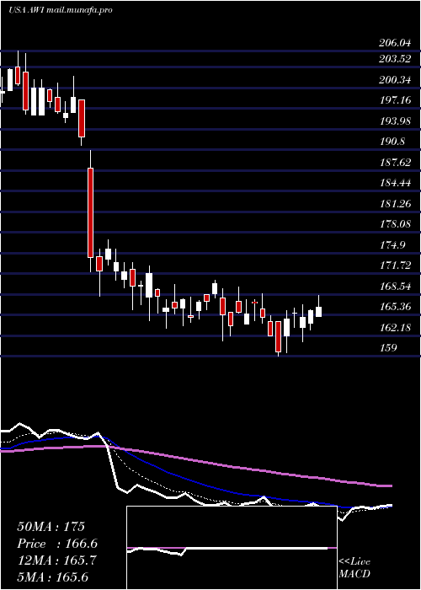Click the 193.98 price level label
The height and width of the screenshot is (590, 421).
pyautogui.click(x=394, y=121)
